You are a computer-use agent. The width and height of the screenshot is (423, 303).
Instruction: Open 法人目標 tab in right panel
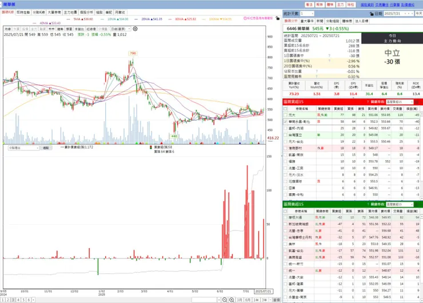361,21
